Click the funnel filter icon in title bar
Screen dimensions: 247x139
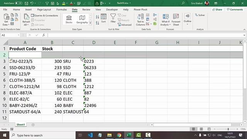47,3
